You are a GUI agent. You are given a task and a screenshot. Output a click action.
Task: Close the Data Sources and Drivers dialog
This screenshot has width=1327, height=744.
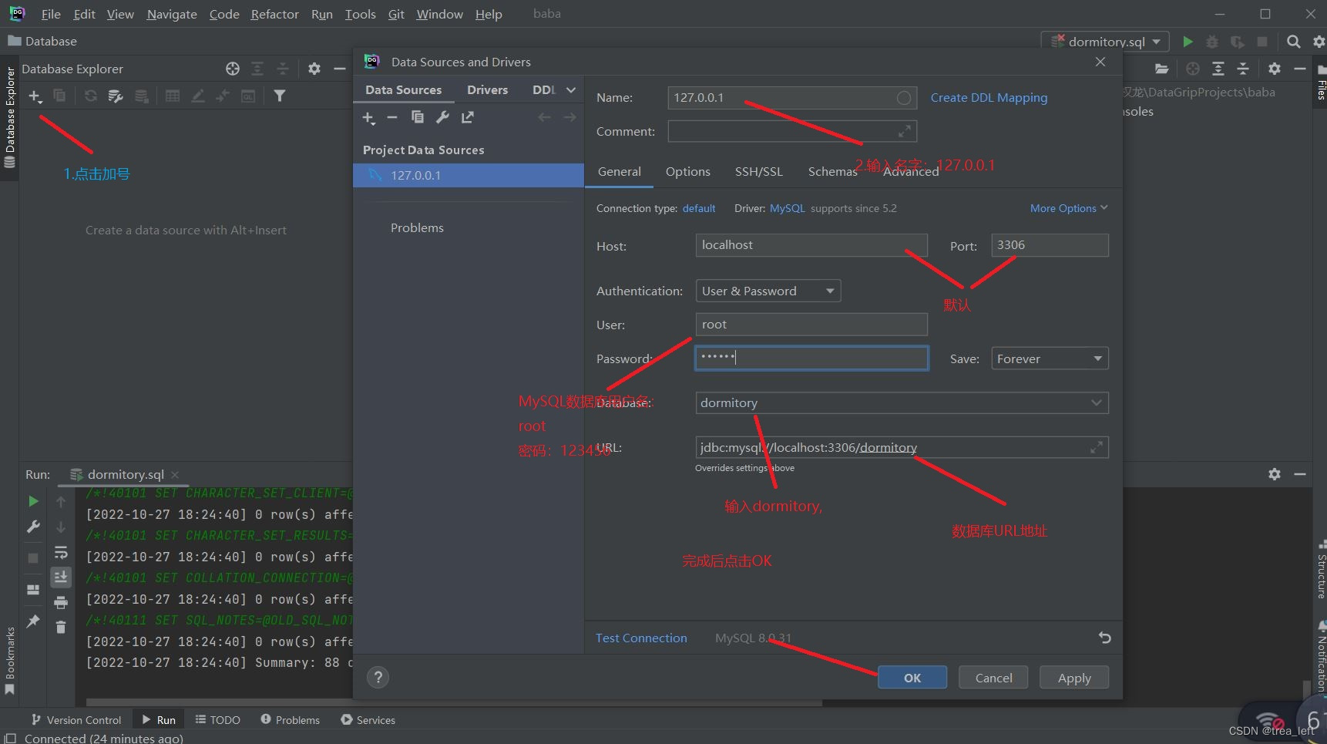point(1100,62)
